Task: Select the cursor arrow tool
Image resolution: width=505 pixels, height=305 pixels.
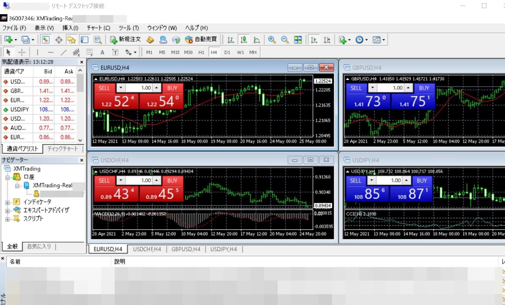Action: click(9, 52)
